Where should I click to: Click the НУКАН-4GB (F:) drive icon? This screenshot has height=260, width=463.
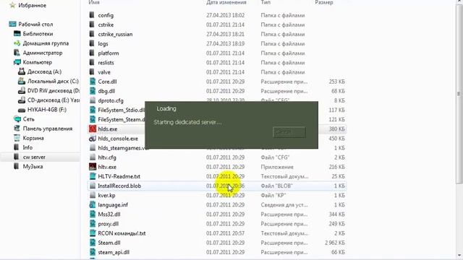point(22,110)
